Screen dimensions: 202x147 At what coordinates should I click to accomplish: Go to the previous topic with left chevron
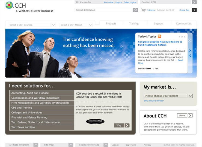190,56
